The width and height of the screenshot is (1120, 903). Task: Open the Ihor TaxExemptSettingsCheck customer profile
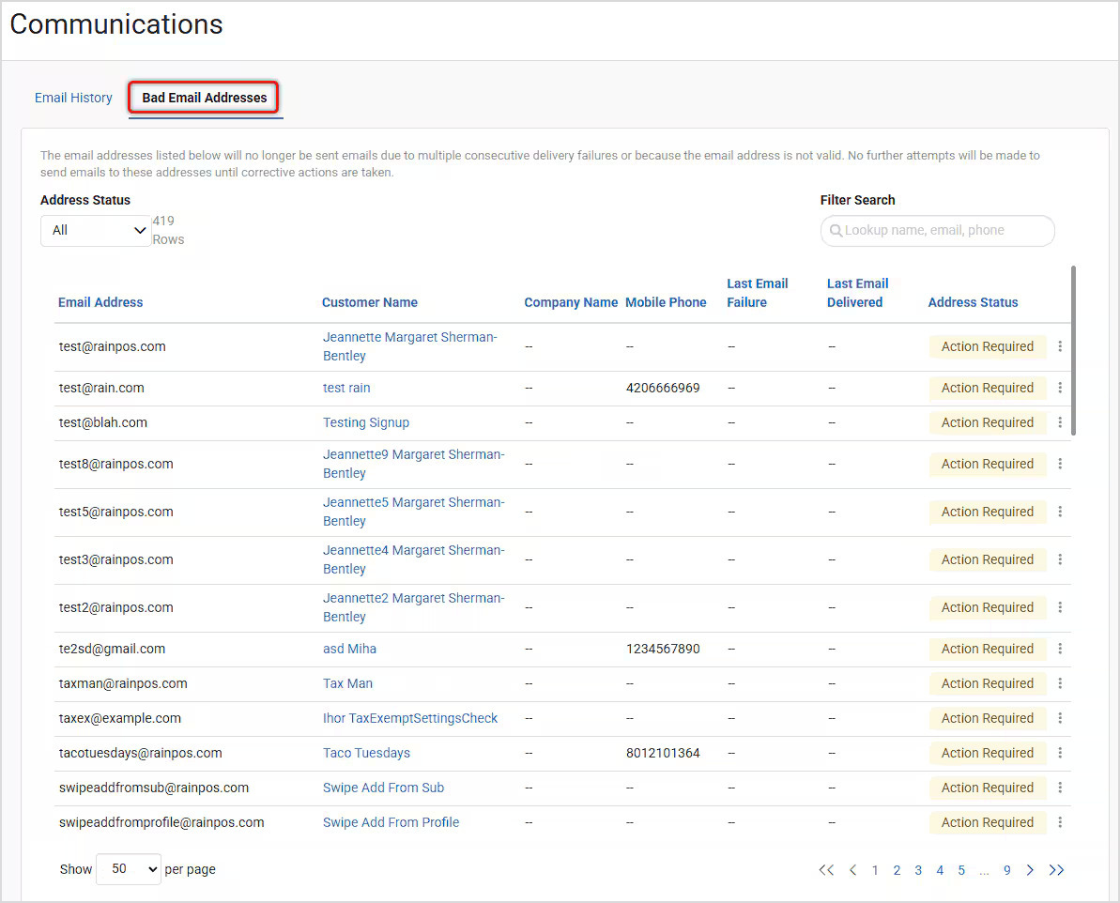(410, 718)
